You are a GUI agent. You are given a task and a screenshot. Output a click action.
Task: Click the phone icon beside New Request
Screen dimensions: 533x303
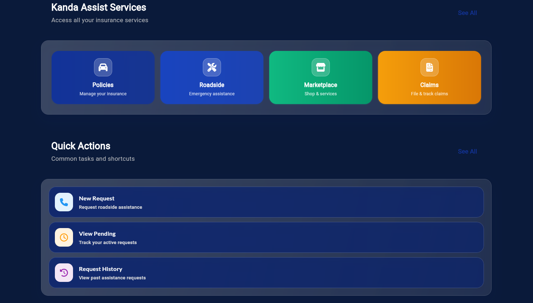coord(64,202)
